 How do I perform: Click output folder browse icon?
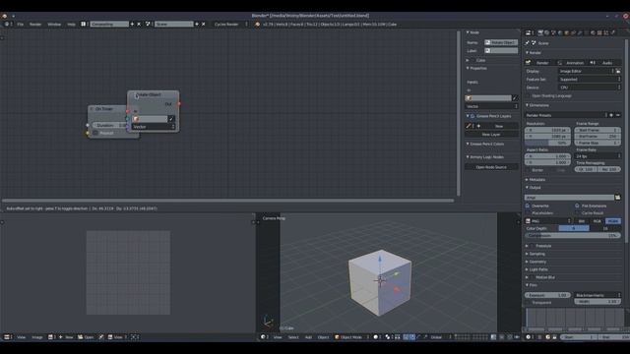618,198
